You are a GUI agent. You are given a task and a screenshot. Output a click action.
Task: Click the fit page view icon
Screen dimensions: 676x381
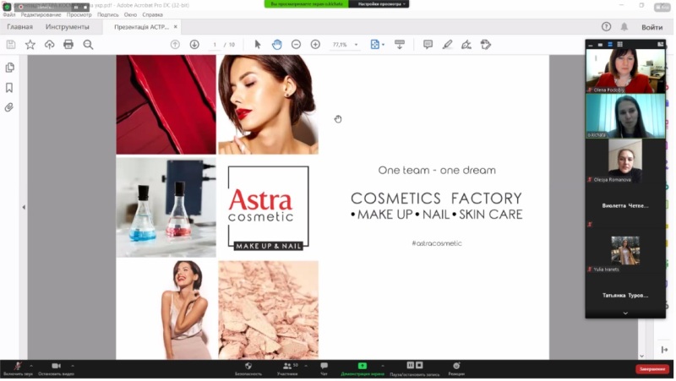[374, 45]
